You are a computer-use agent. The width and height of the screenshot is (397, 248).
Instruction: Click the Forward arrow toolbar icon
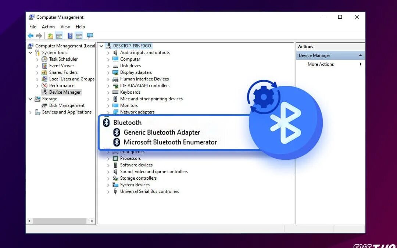coord(39,36)
